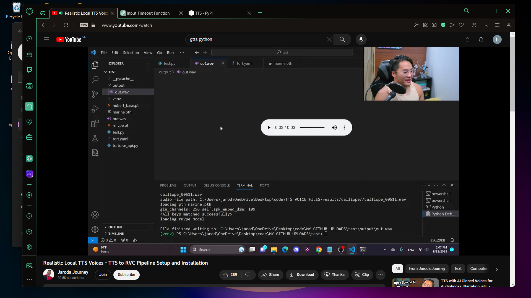Open the more actions ellipsis under video
Image resolution: width=531 pixels, height=298 pixels.
point(381,275)
